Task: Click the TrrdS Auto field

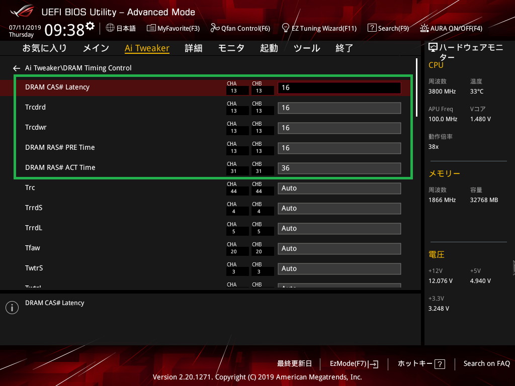Action: tap(339, 209)
